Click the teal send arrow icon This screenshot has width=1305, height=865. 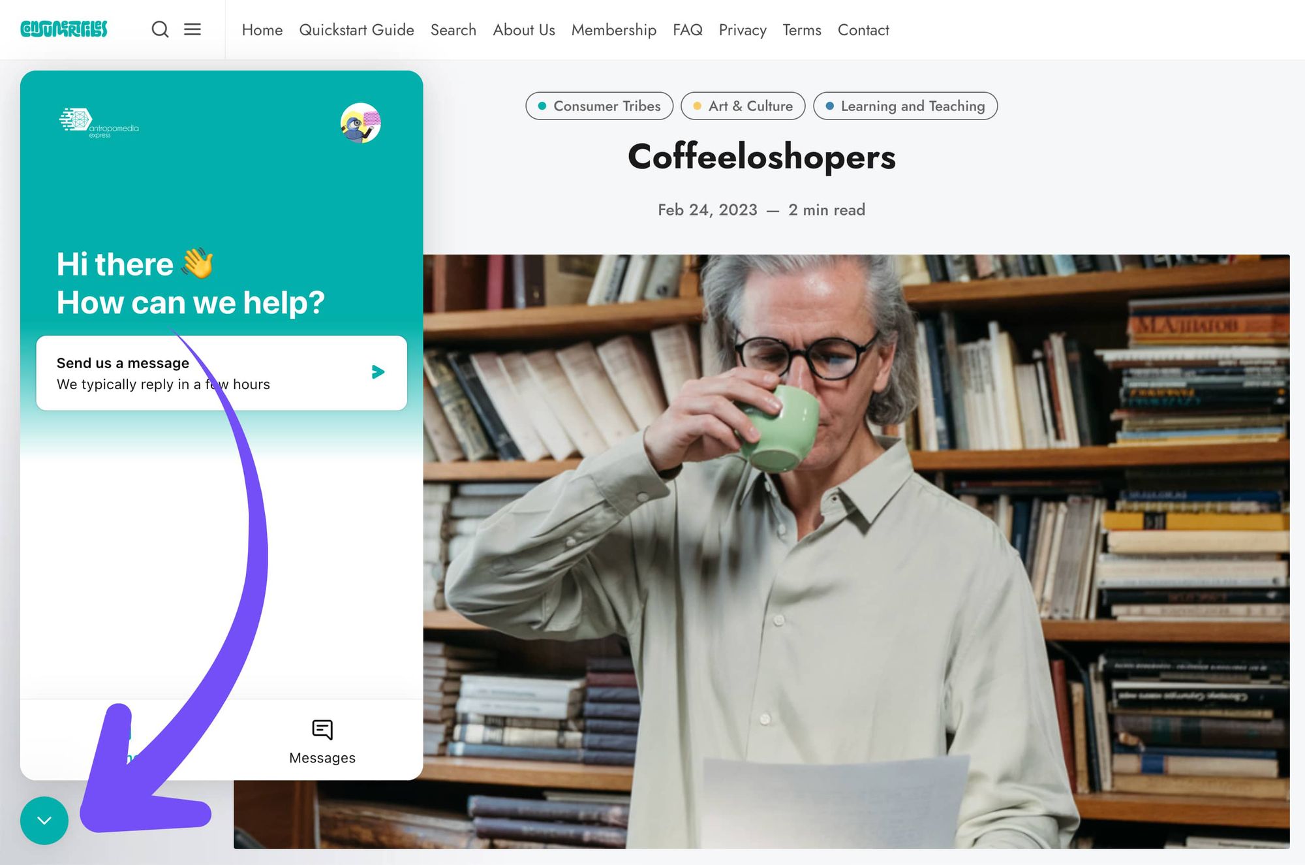click(378, 372)
